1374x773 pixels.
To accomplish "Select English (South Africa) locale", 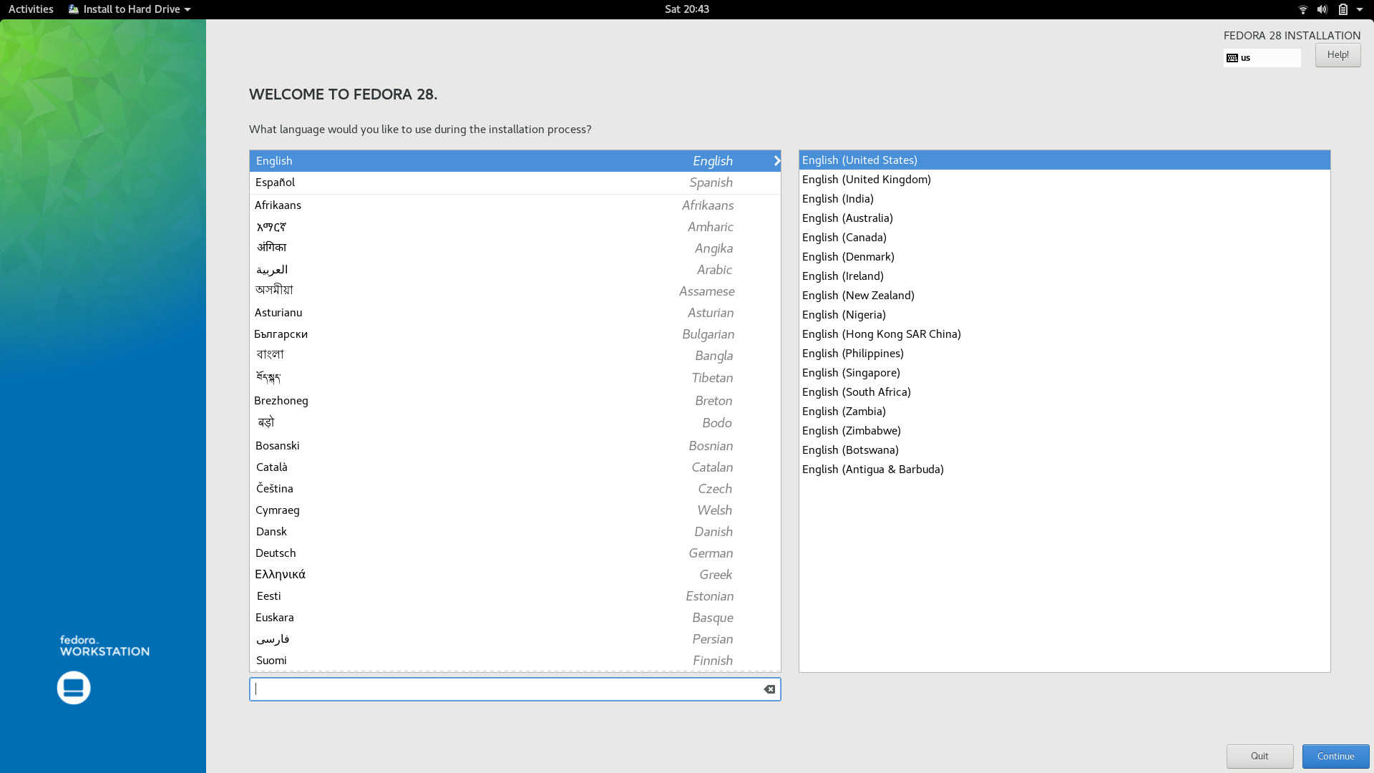I will [1064, 392].
